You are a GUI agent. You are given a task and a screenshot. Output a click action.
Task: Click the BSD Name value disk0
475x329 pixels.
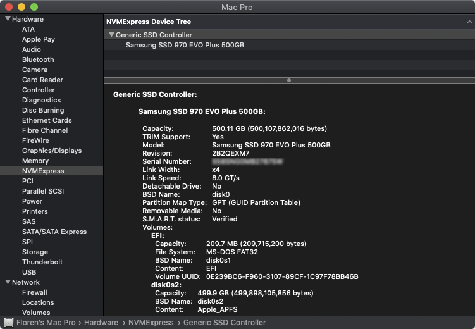[221, 194]
